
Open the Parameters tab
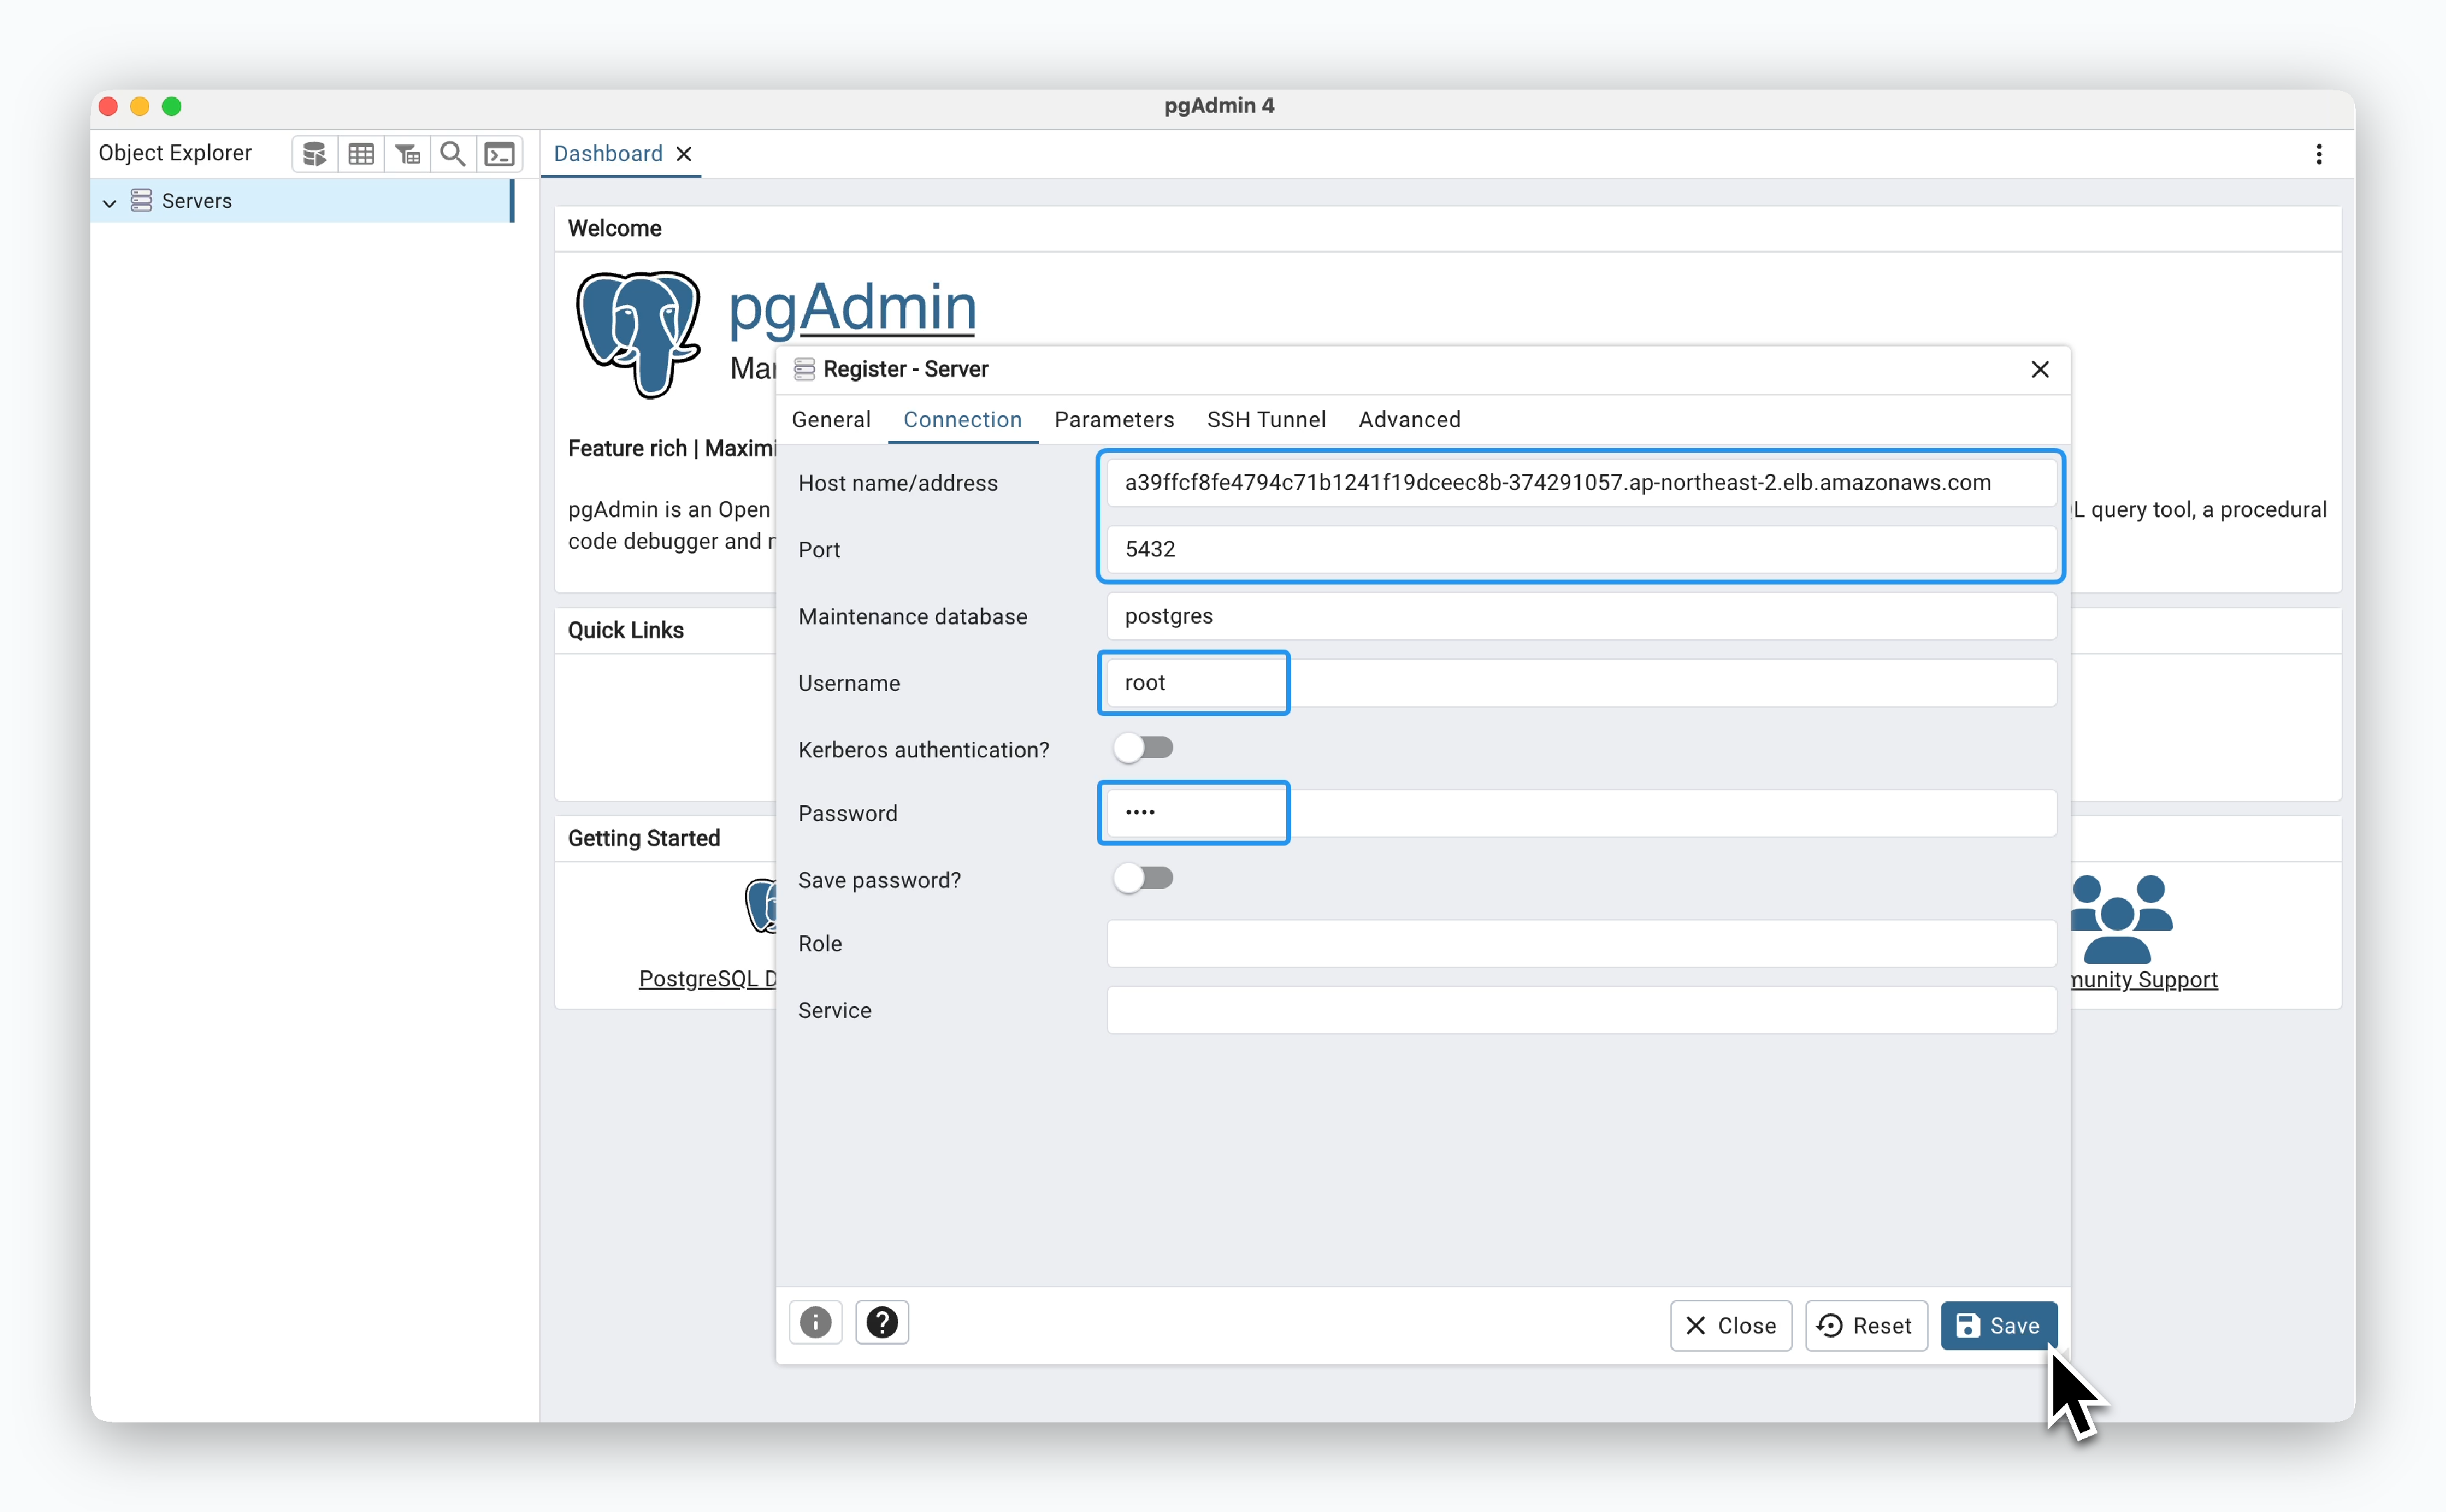coord(1114,419)
